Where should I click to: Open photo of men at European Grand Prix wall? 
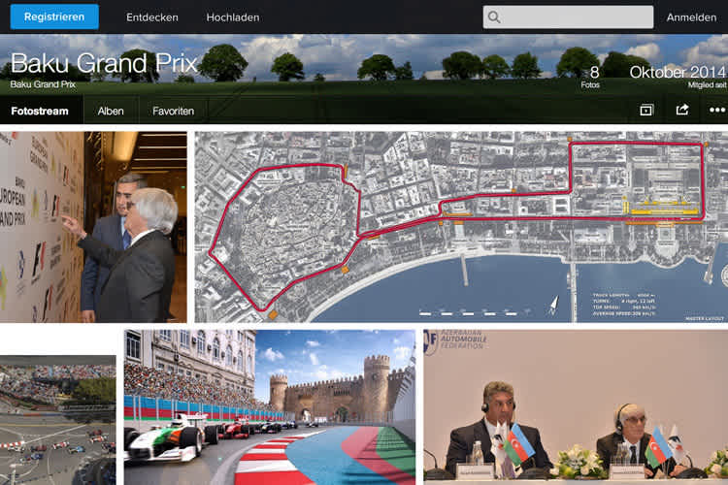pos(93,227)
